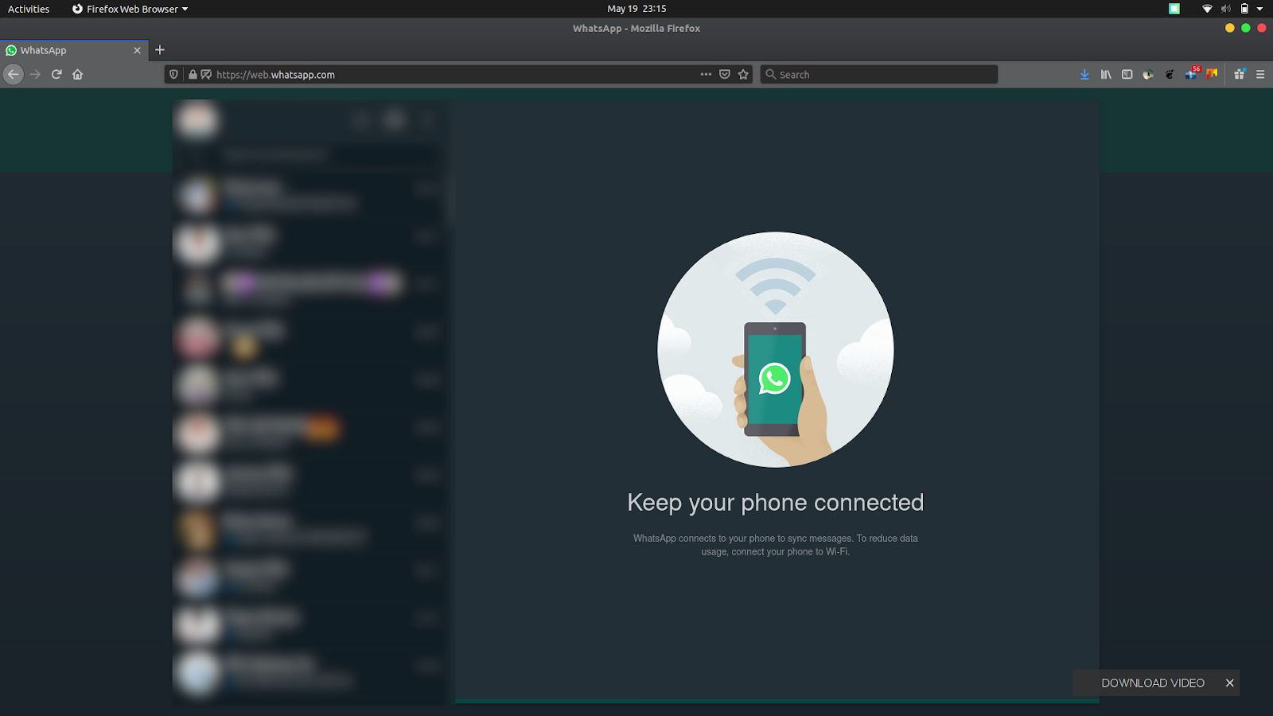
Task: Click the yellow minimize window button
Action: point(1230,28)
